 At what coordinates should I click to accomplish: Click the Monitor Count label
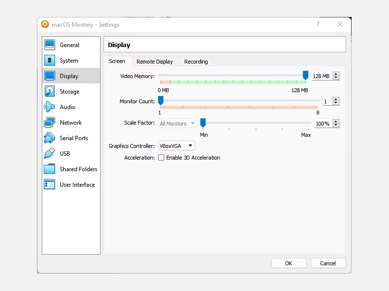[137, 101]
